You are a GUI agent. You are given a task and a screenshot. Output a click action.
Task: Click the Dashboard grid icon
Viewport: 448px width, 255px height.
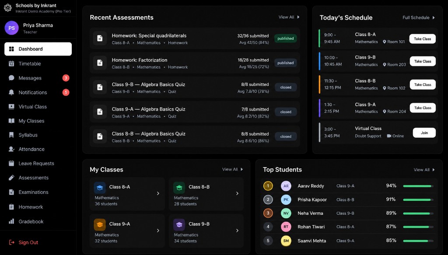click(11, 49)
